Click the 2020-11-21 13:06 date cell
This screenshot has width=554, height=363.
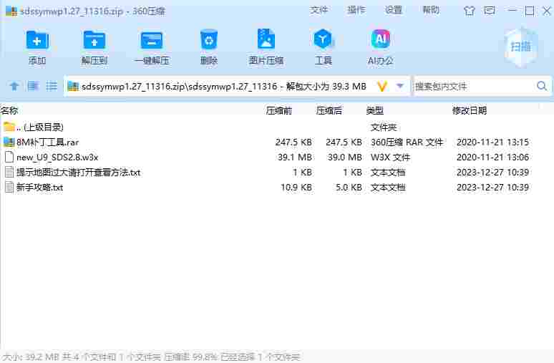click(x=492, y=157)
